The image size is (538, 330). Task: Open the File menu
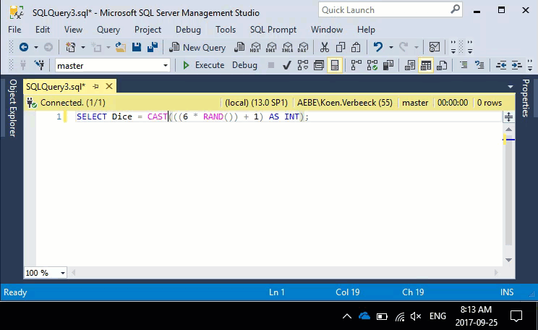(14, 30)
